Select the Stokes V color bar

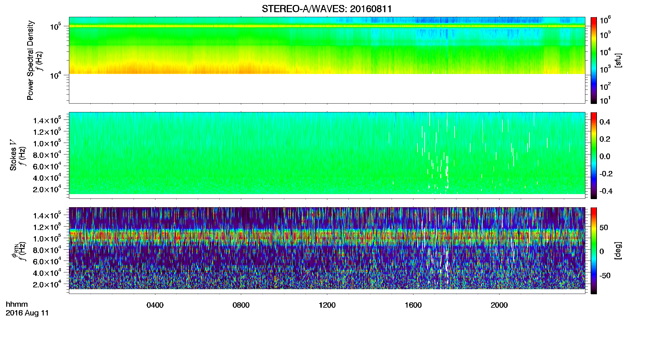tap(593, 155)
